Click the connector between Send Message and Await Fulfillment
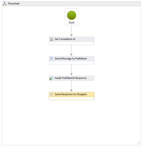This screenshot has width=143, height=146. click(x=71, y=70)
